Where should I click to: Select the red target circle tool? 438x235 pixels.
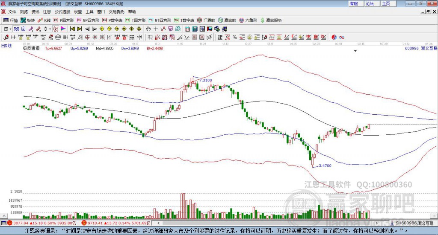(87, 37)
